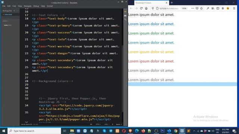Image resolution: width=239 pixels, height=134 pixels.
Task: Click the Type here to search box
Action: tap(34, 131)
